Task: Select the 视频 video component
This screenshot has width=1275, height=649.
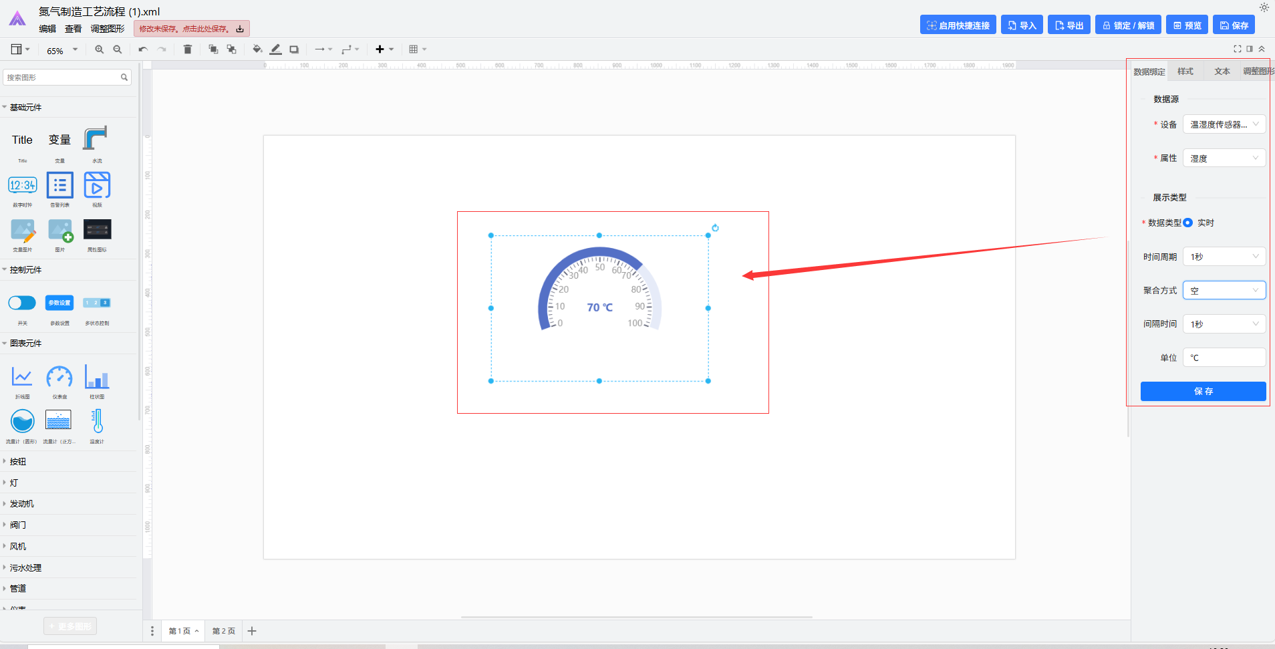Action: point(97,186)
